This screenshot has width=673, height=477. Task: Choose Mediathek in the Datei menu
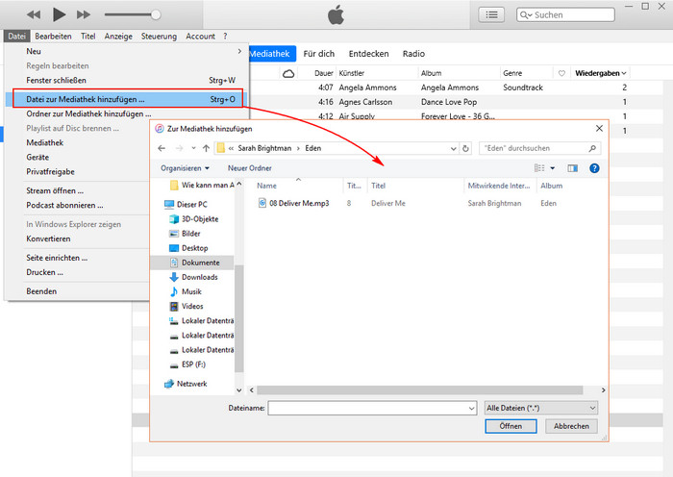coord(44,142)
